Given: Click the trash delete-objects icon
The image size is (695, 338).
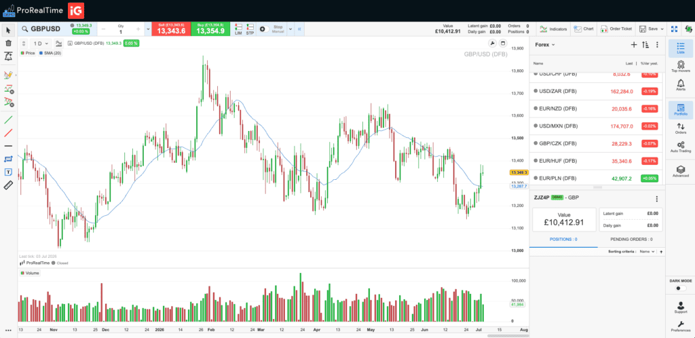Looking at the screenshot, I should point(8,43).
